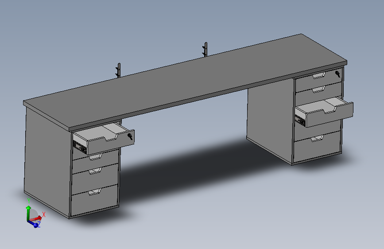Select the bottom drawer of the left cabinet

95,200
